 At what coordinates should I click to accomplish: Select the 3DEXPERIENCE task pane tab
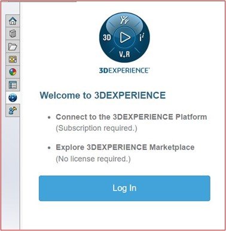pos(13,97)
